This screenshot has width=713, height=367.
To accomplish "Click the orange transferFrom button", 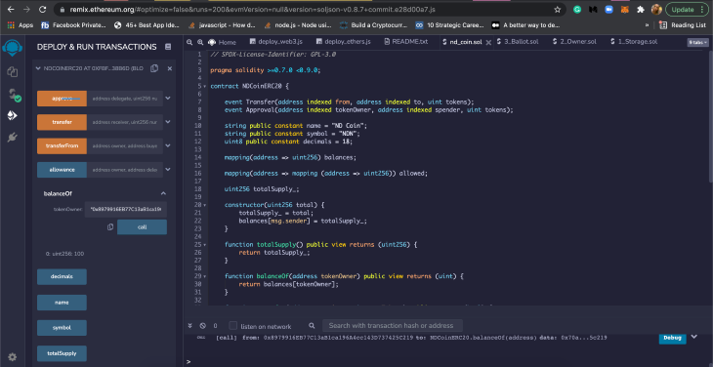I will [x=62, y=145].
